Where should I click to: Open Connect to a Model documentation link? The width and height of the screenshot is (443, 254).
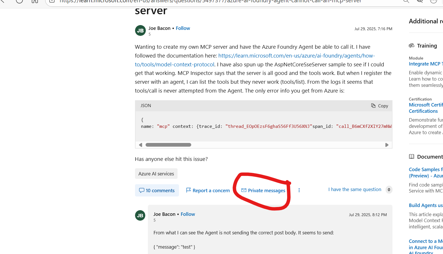click(426, 246)
